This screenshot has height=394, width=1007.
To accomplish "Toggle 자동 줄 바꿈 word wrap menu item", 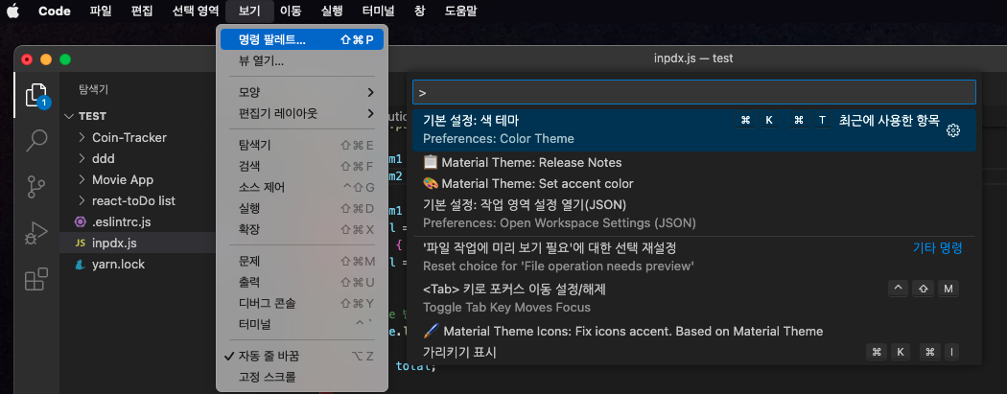I will (302, 357).
